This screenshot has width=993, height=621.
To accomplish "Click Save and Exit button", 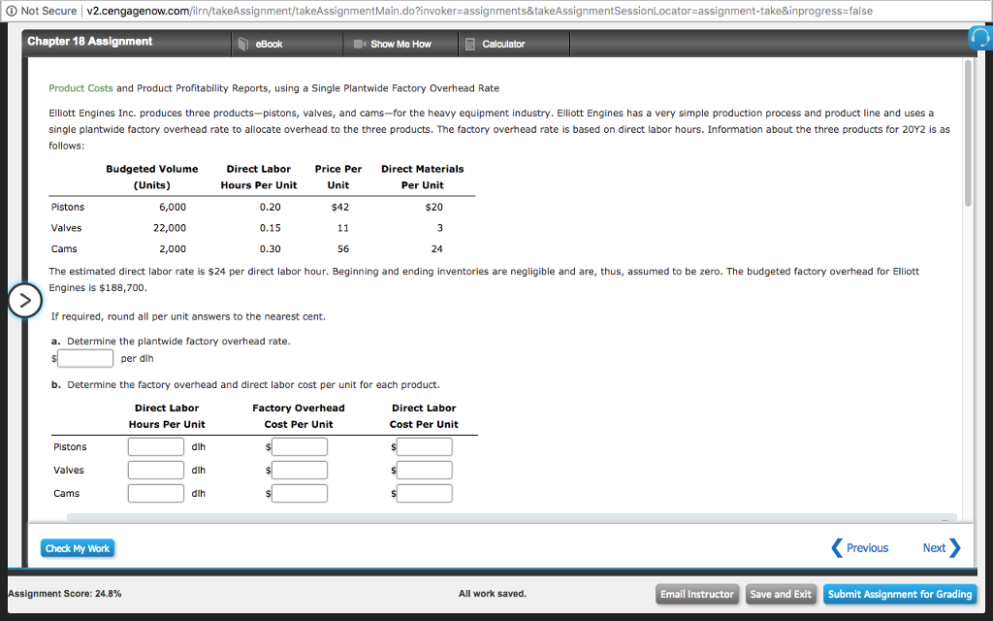I will 781,594.
